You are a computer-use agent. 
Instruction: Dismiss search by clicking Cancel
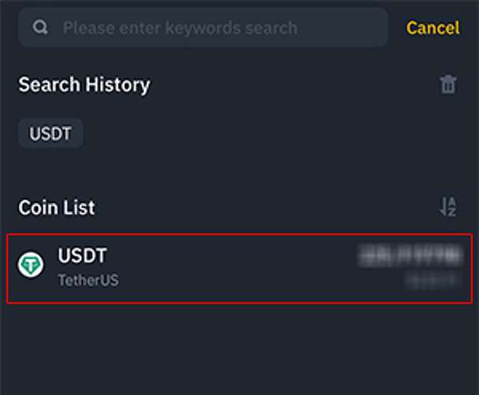(x=432, y=28)
